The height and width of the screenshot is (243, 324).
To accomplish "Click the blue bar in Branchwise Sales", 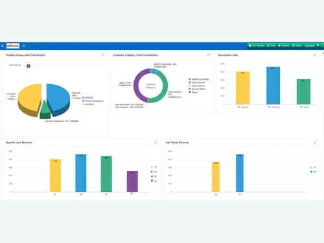I will tap(273, 86).
